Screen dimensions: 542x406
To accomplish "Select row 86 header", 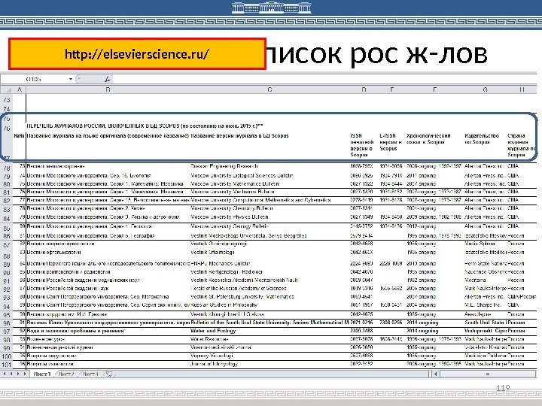I will click(7, 237).
